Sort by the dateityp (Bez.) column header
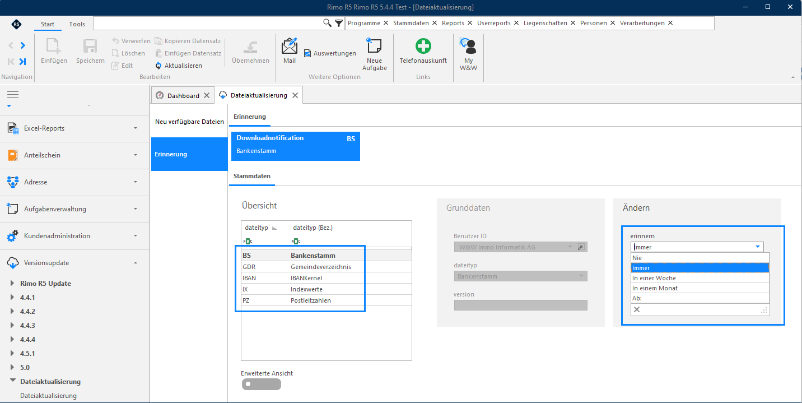This screenshot has width=802, height=403. pos(313,228)
